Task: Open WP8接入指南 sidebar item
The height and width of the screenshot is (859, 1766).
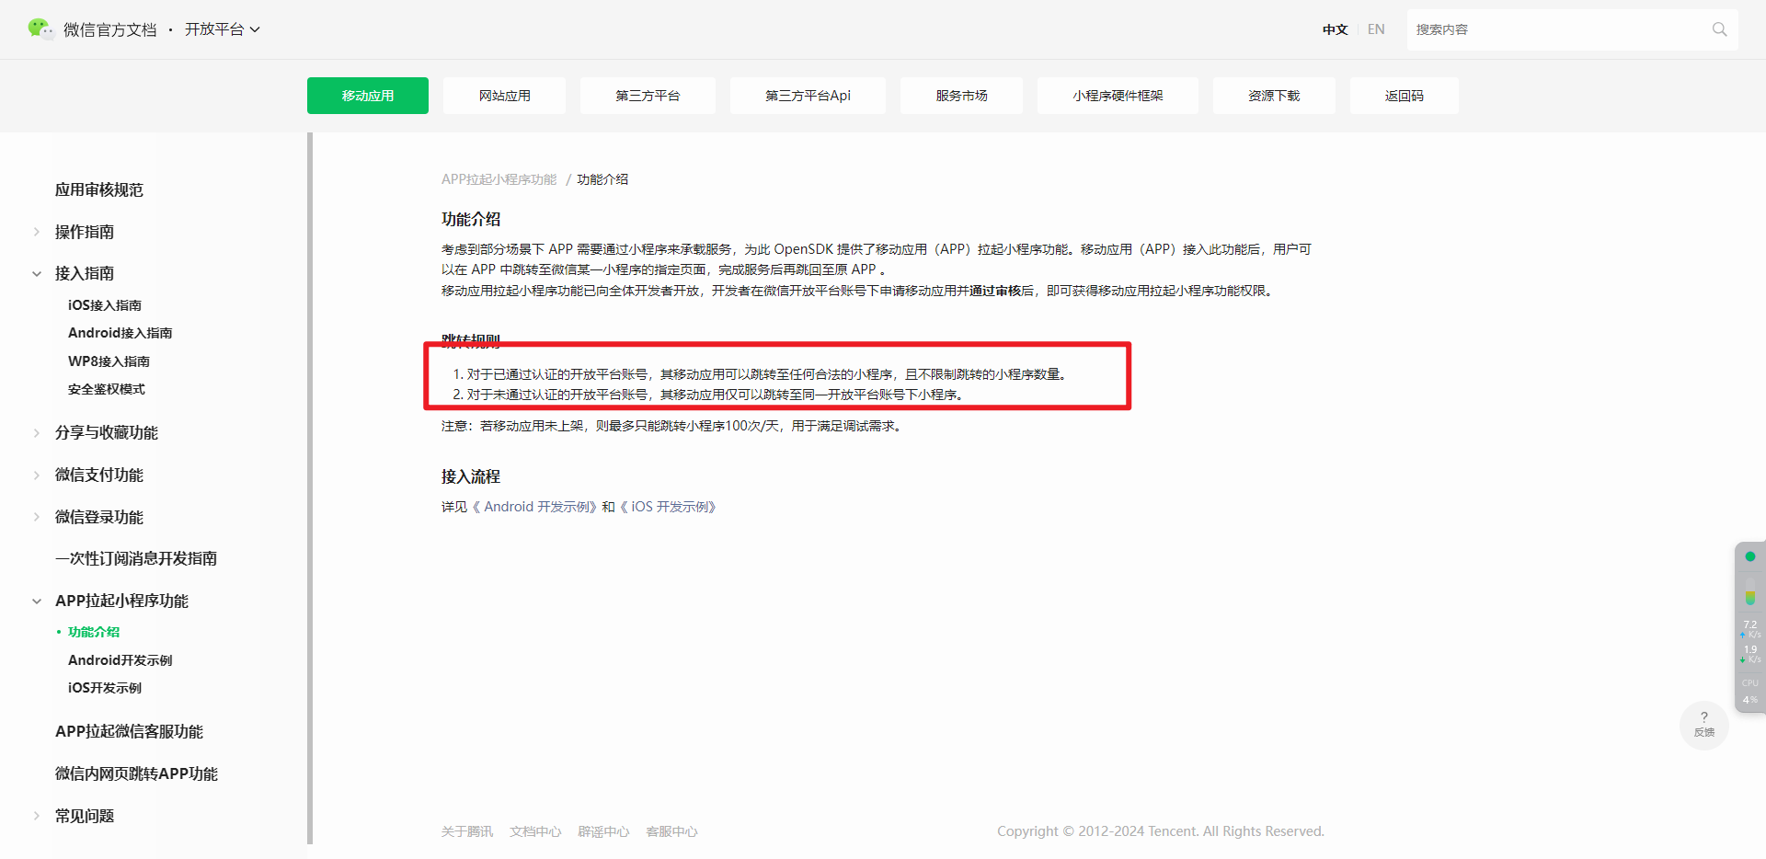Action: (x=109, y=361)
